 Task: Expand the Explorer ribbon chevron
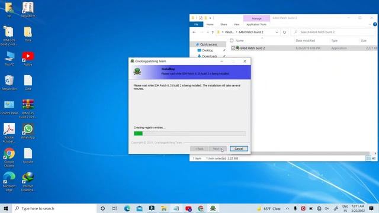(370, 24)
